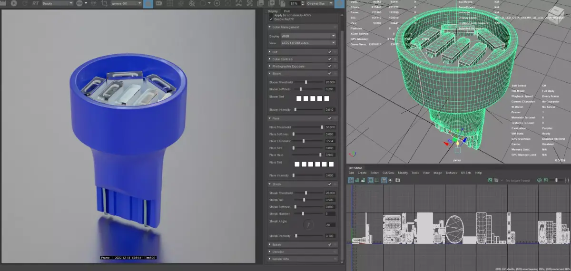The height and width of the screenshot is (271, 571).
Task: Start render with the play icon
Action: tap(13, 3)
